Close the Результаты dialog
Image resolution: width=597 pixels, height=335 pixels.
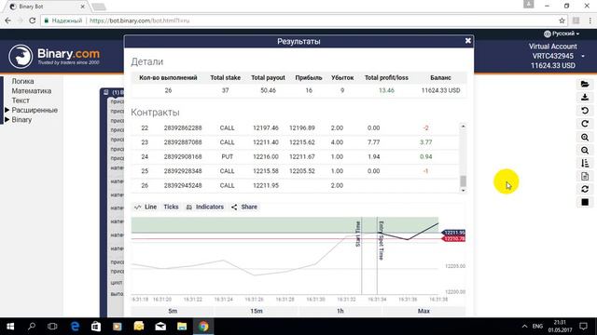[x=468, y=41]
